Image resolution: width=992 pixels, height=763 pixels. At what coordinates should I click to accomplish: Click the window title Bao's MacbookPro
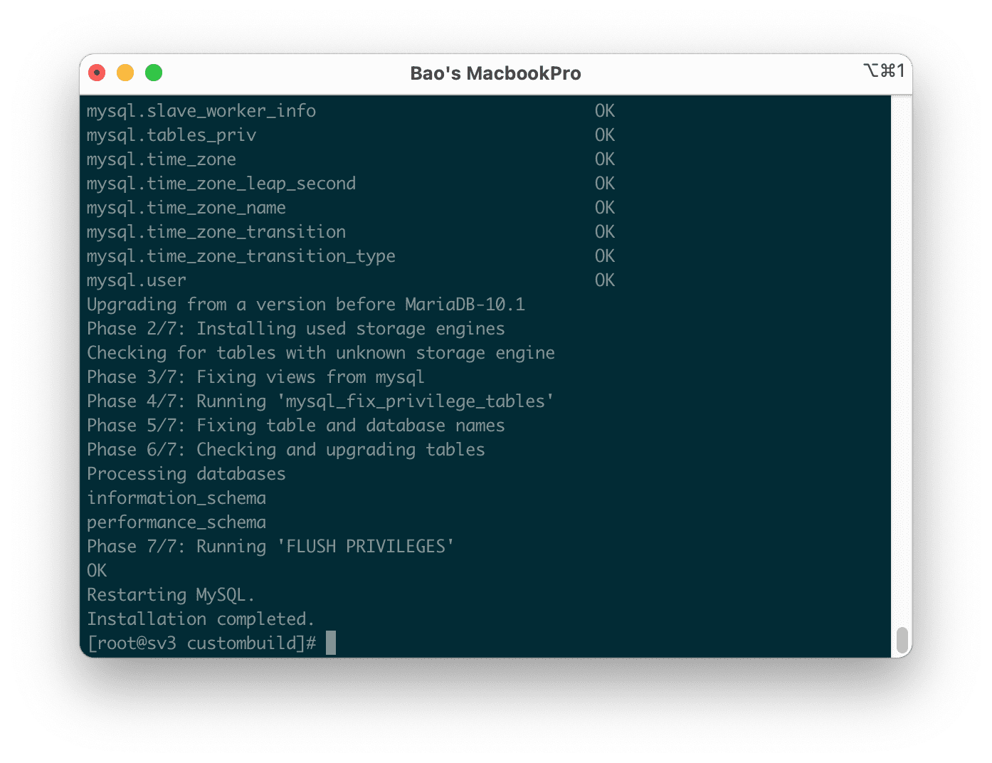click(x=495, y=73)
